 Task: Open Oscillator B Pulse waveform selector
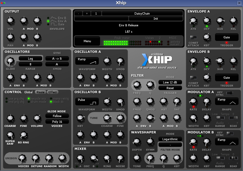tap(87, 101)
